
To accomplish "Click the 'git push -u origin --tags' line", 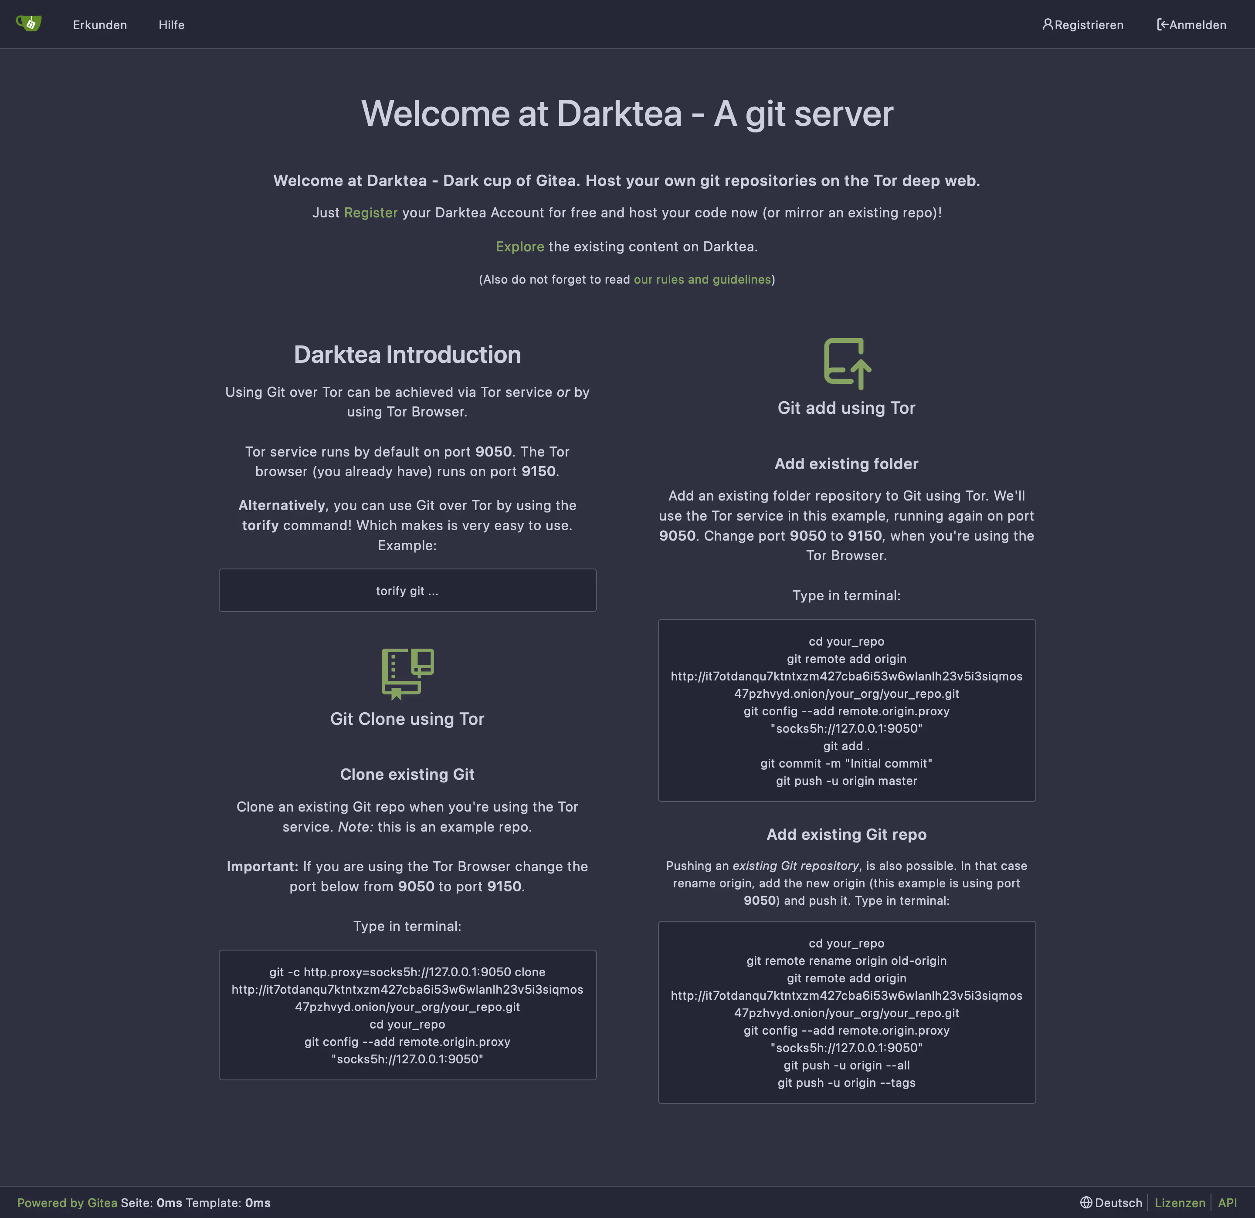I will coord(847,1083).
